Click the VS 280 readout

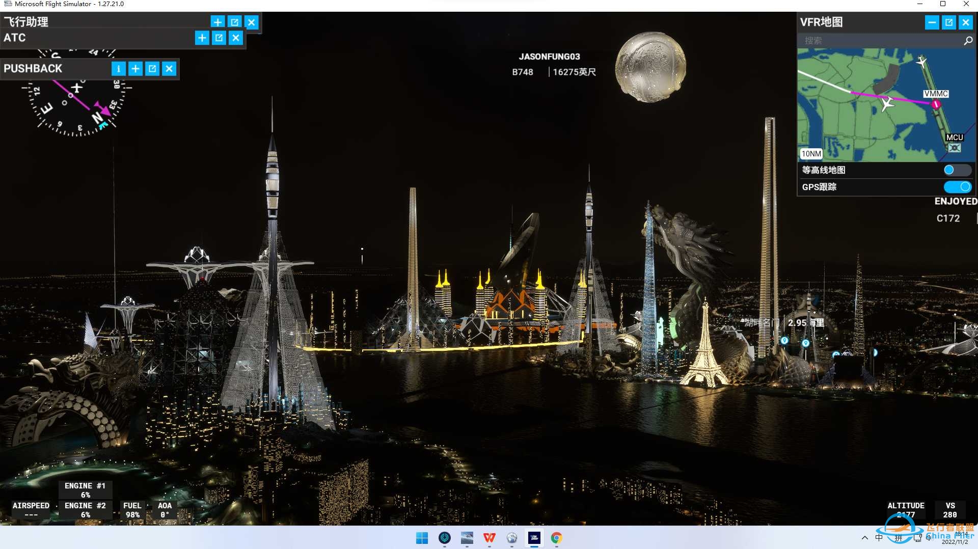coord(950,510)
